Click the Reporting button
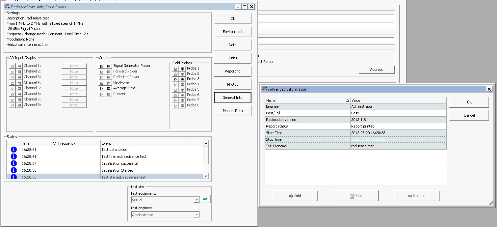Image resolution: width=497 pixels, height=227 pixels. (233, 71)
